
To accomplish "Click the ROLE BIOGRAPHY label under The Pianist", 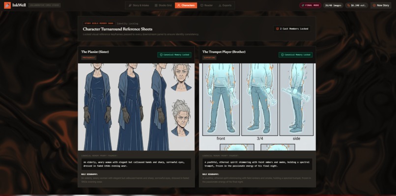I will (89, 174).
